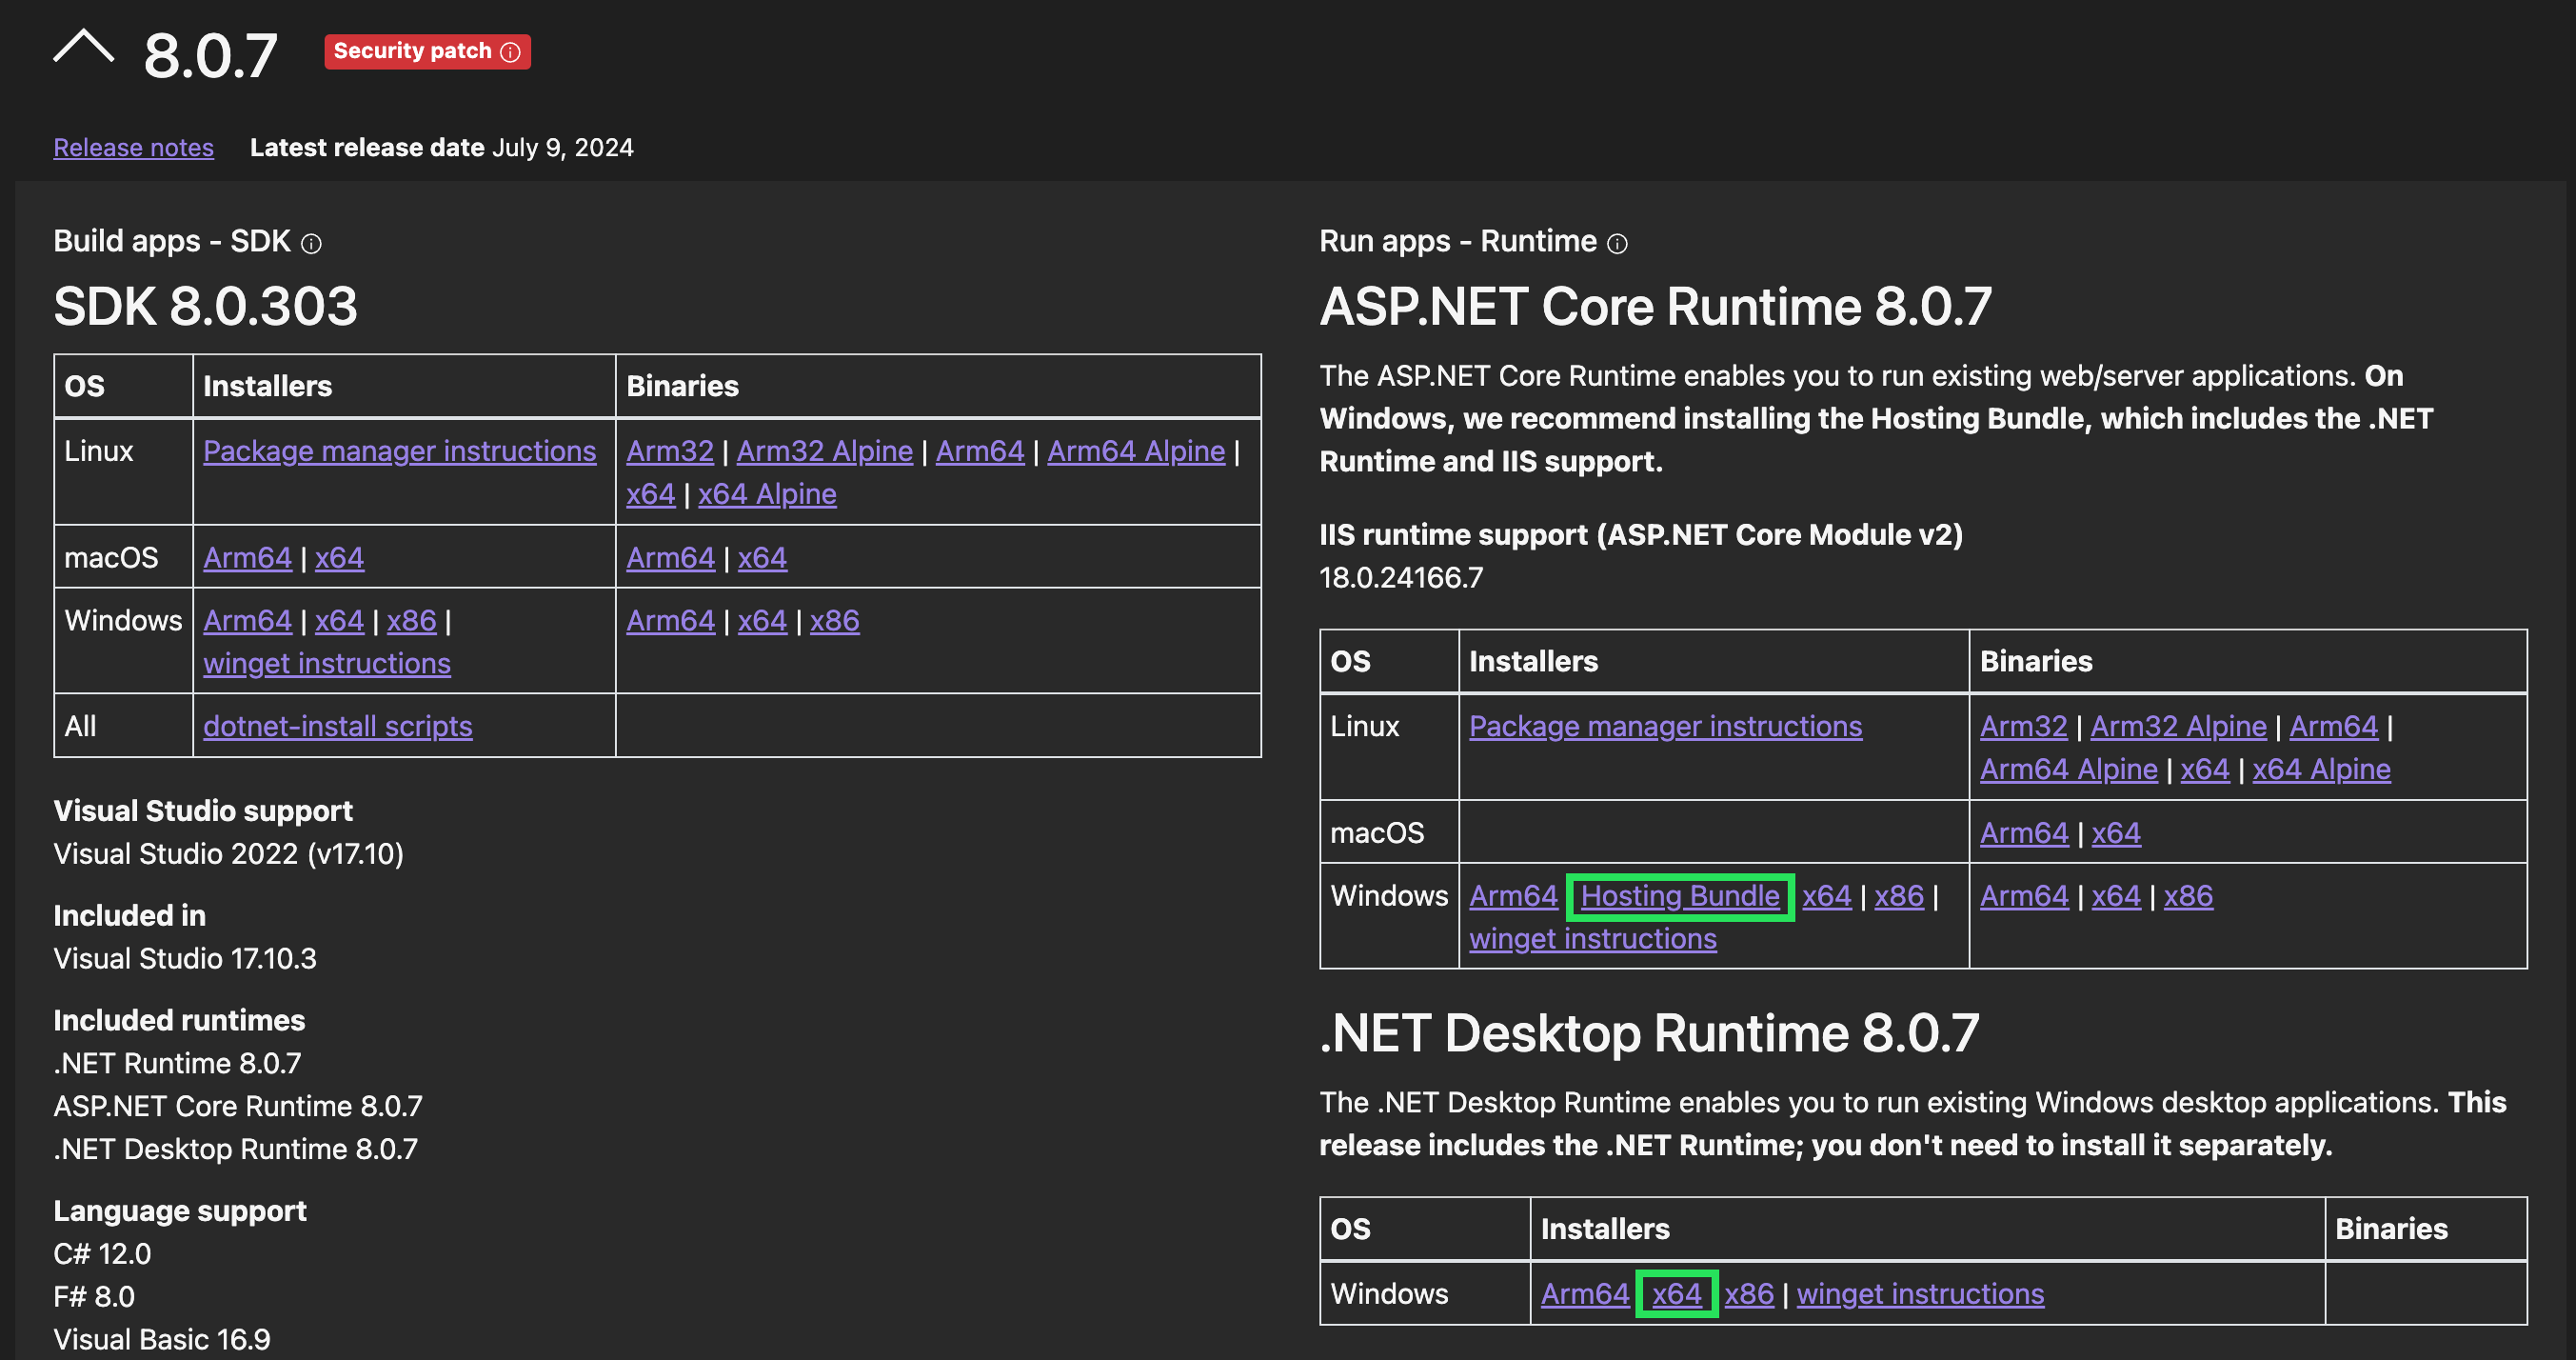2576x1360 pixels.
Task: Download ASP.NET Core Windows Arm64 installer
Action: click(1514, 895)
